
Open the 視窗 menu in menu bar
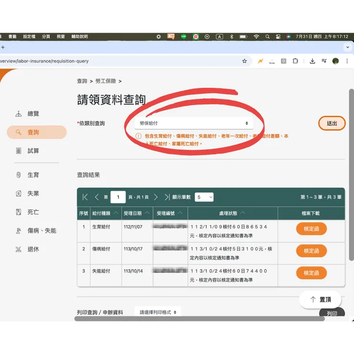(x=60, y=36)
